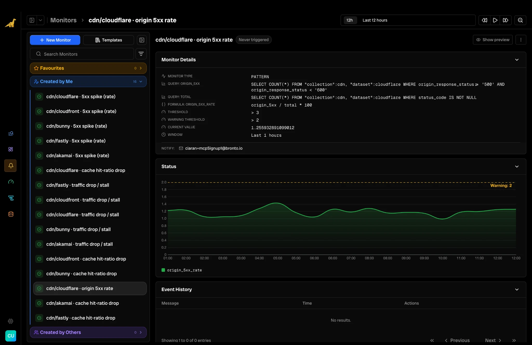The width and height of the screenshot is (532, 345).
Task: Collapse the Event History section
Action: (517, 289)
